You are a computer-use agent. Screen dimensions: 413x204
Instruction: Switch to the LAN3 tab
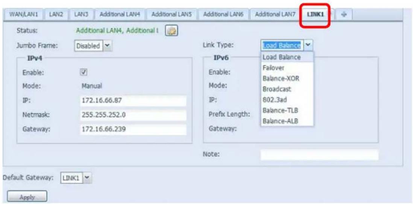click(81, 15)
